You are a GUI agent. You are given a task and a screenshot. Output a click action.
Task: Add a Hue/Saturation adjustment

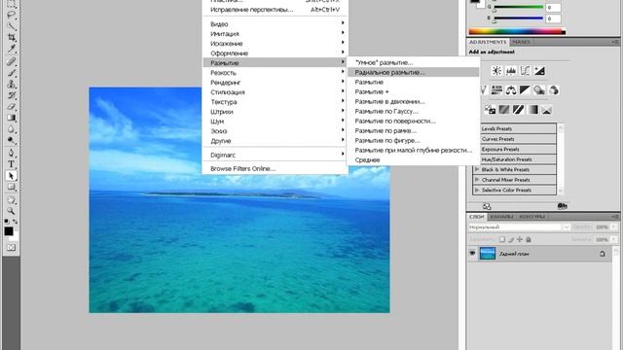tap(496, 90)
